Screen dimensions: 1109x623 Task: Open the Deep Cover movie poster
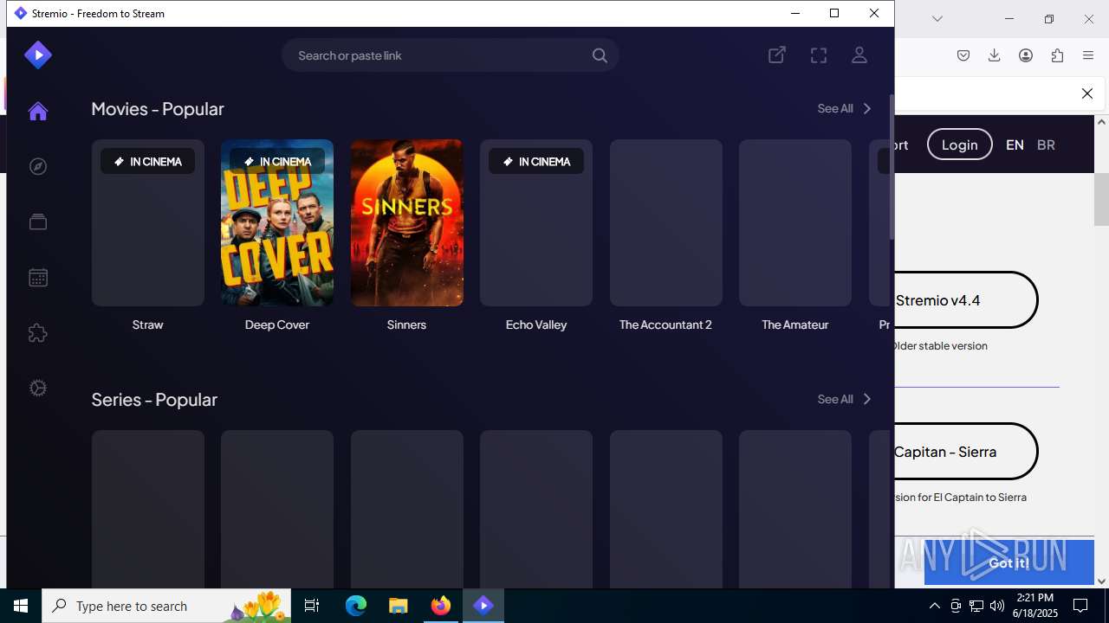click(277, 222)
